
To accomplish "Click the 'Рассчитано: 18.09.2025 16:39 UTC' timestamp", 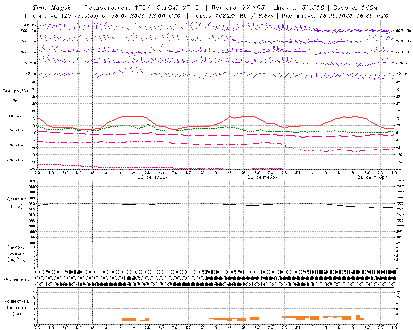I will (335, 16).
